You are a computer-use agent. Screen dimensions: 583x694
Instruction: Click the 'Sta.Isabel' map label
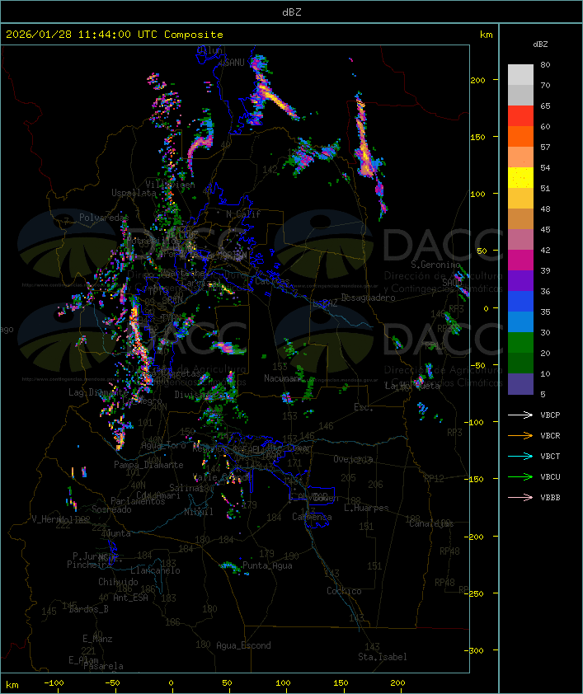click(x=383, y=657)
